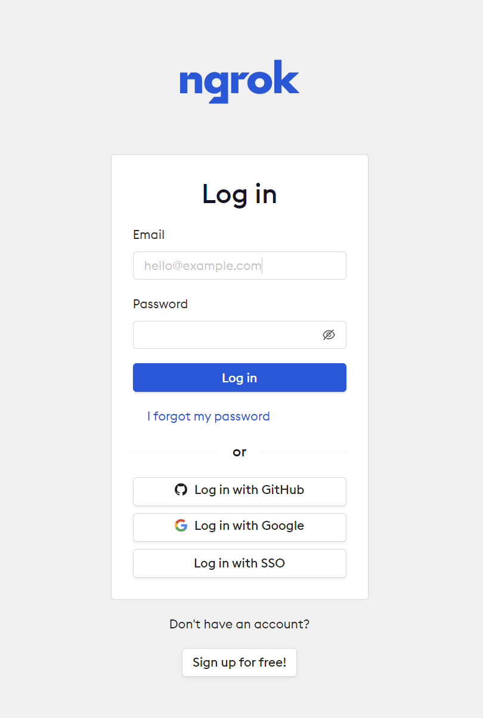Viewport: 483px width, 718px height.
Task: Choose Log in with Google
Action: [239, 527]
